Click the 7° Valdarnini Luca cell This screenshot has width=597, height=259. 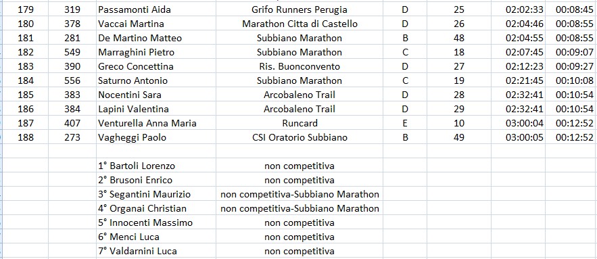pos(156,251)
